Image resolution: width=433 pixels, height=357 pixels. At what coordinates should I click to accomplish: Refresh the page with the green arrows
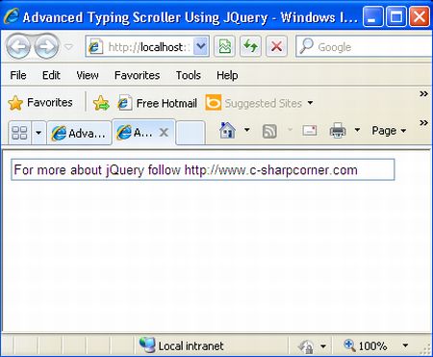tap(250, 47)
